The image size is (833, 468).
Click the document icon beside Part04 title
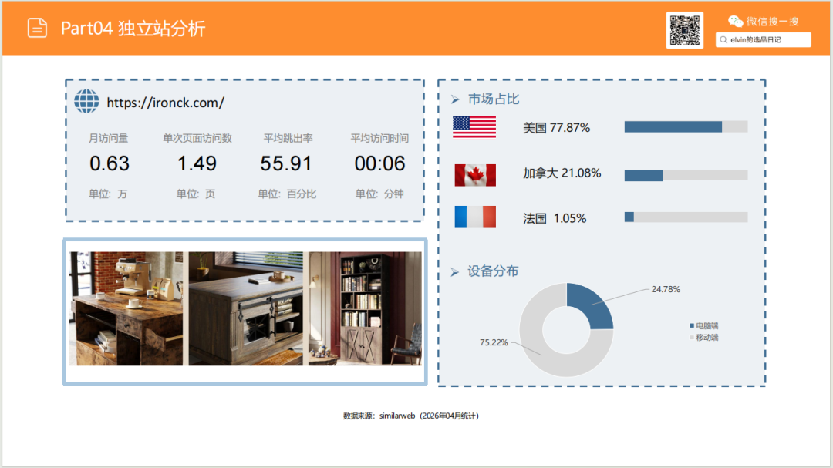click(37, 28)
